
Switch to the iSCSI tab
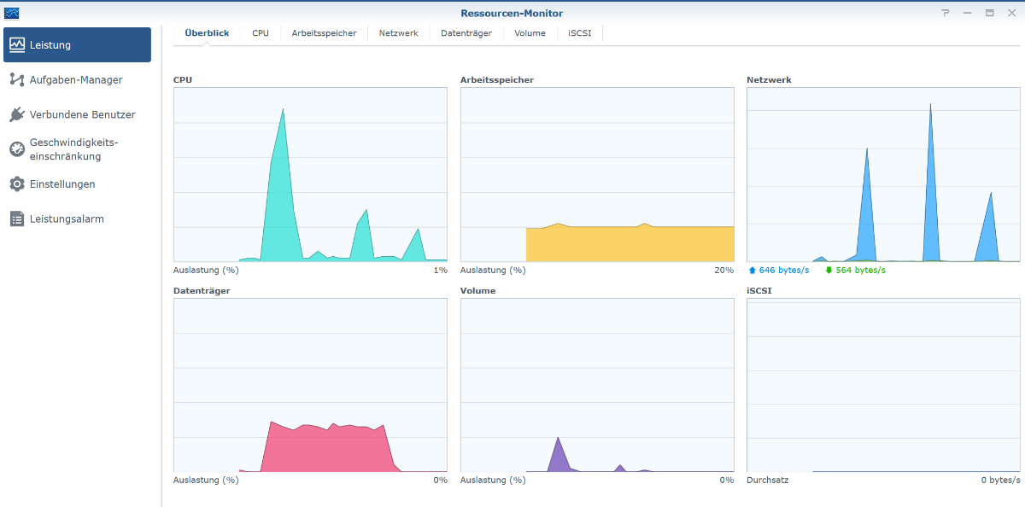tap(580, 33)
